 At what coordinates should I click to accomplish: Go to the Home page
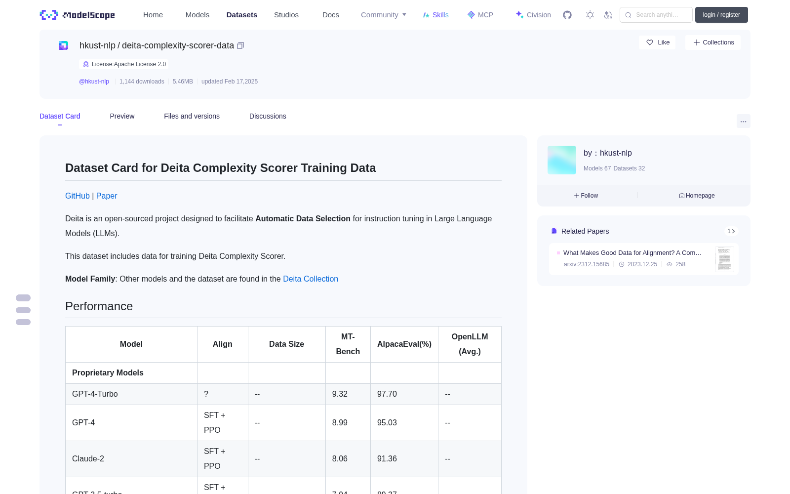pos(153,15)
